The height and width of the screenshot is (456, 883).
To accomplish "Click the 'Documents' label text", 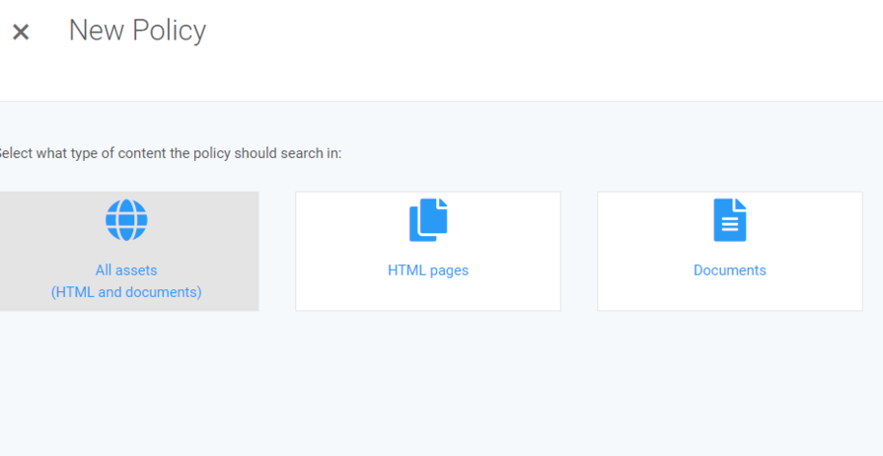I will [730, 271].
